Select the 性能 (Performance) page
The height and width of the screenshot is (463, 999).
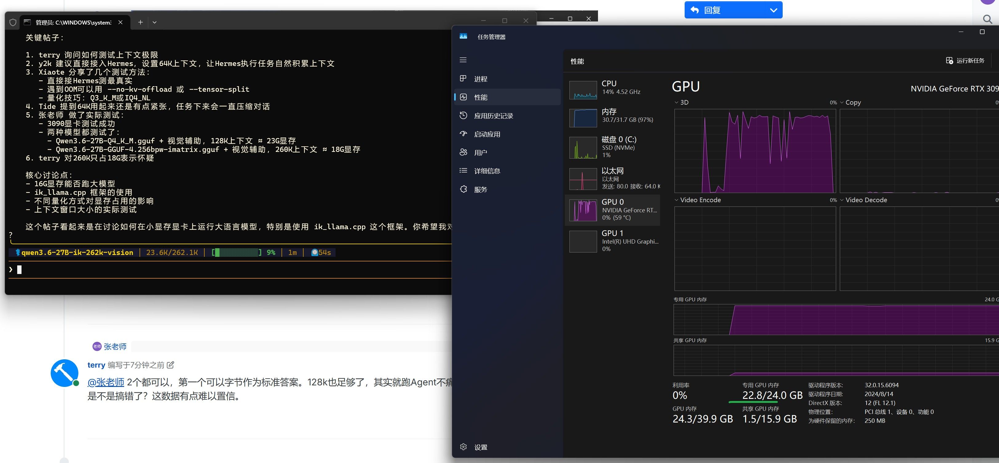(507, 97)
